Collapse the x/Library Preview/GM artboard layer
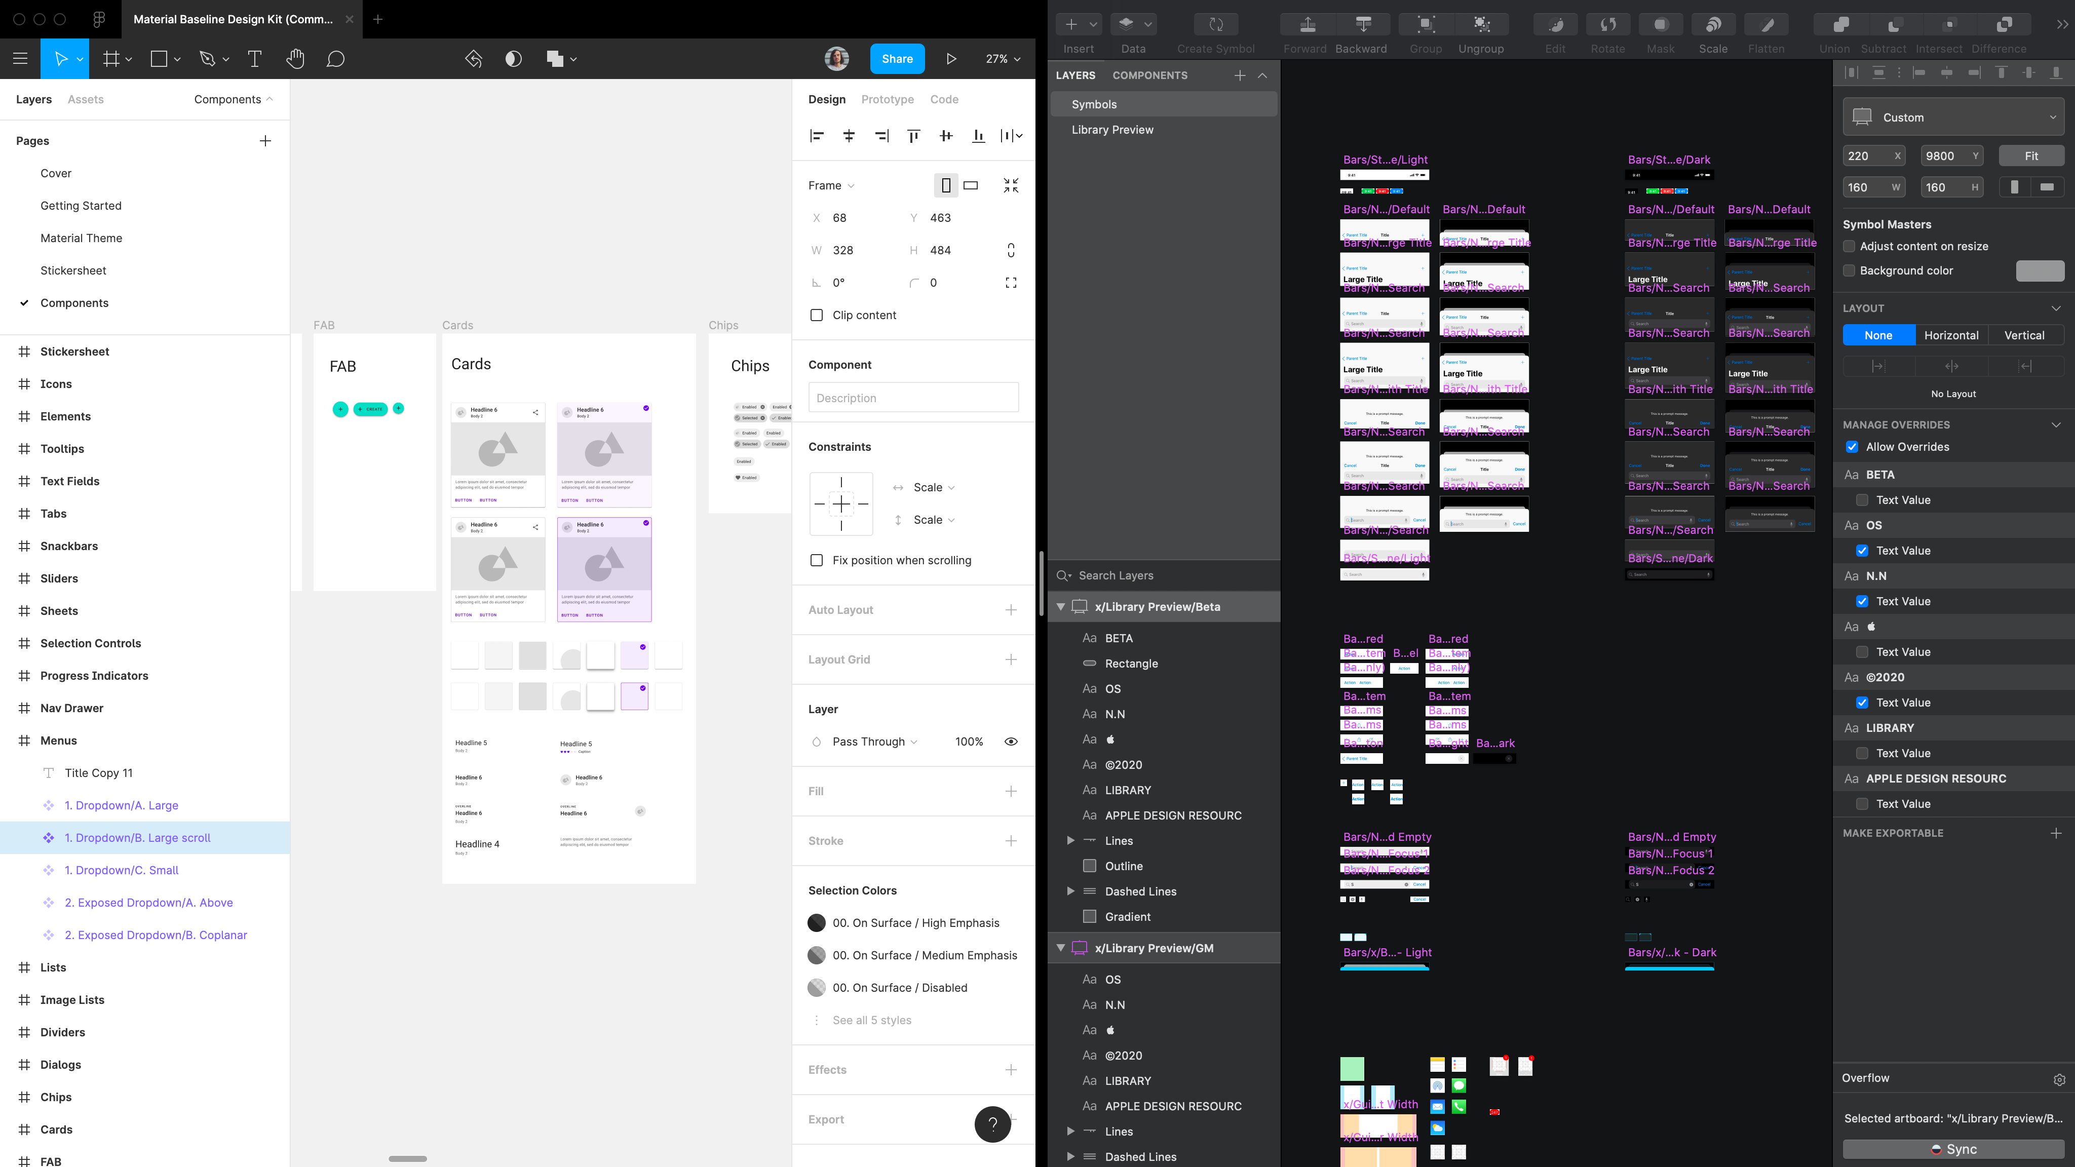Screen dimensions: 2075x1167 [x=1061, y=948]
